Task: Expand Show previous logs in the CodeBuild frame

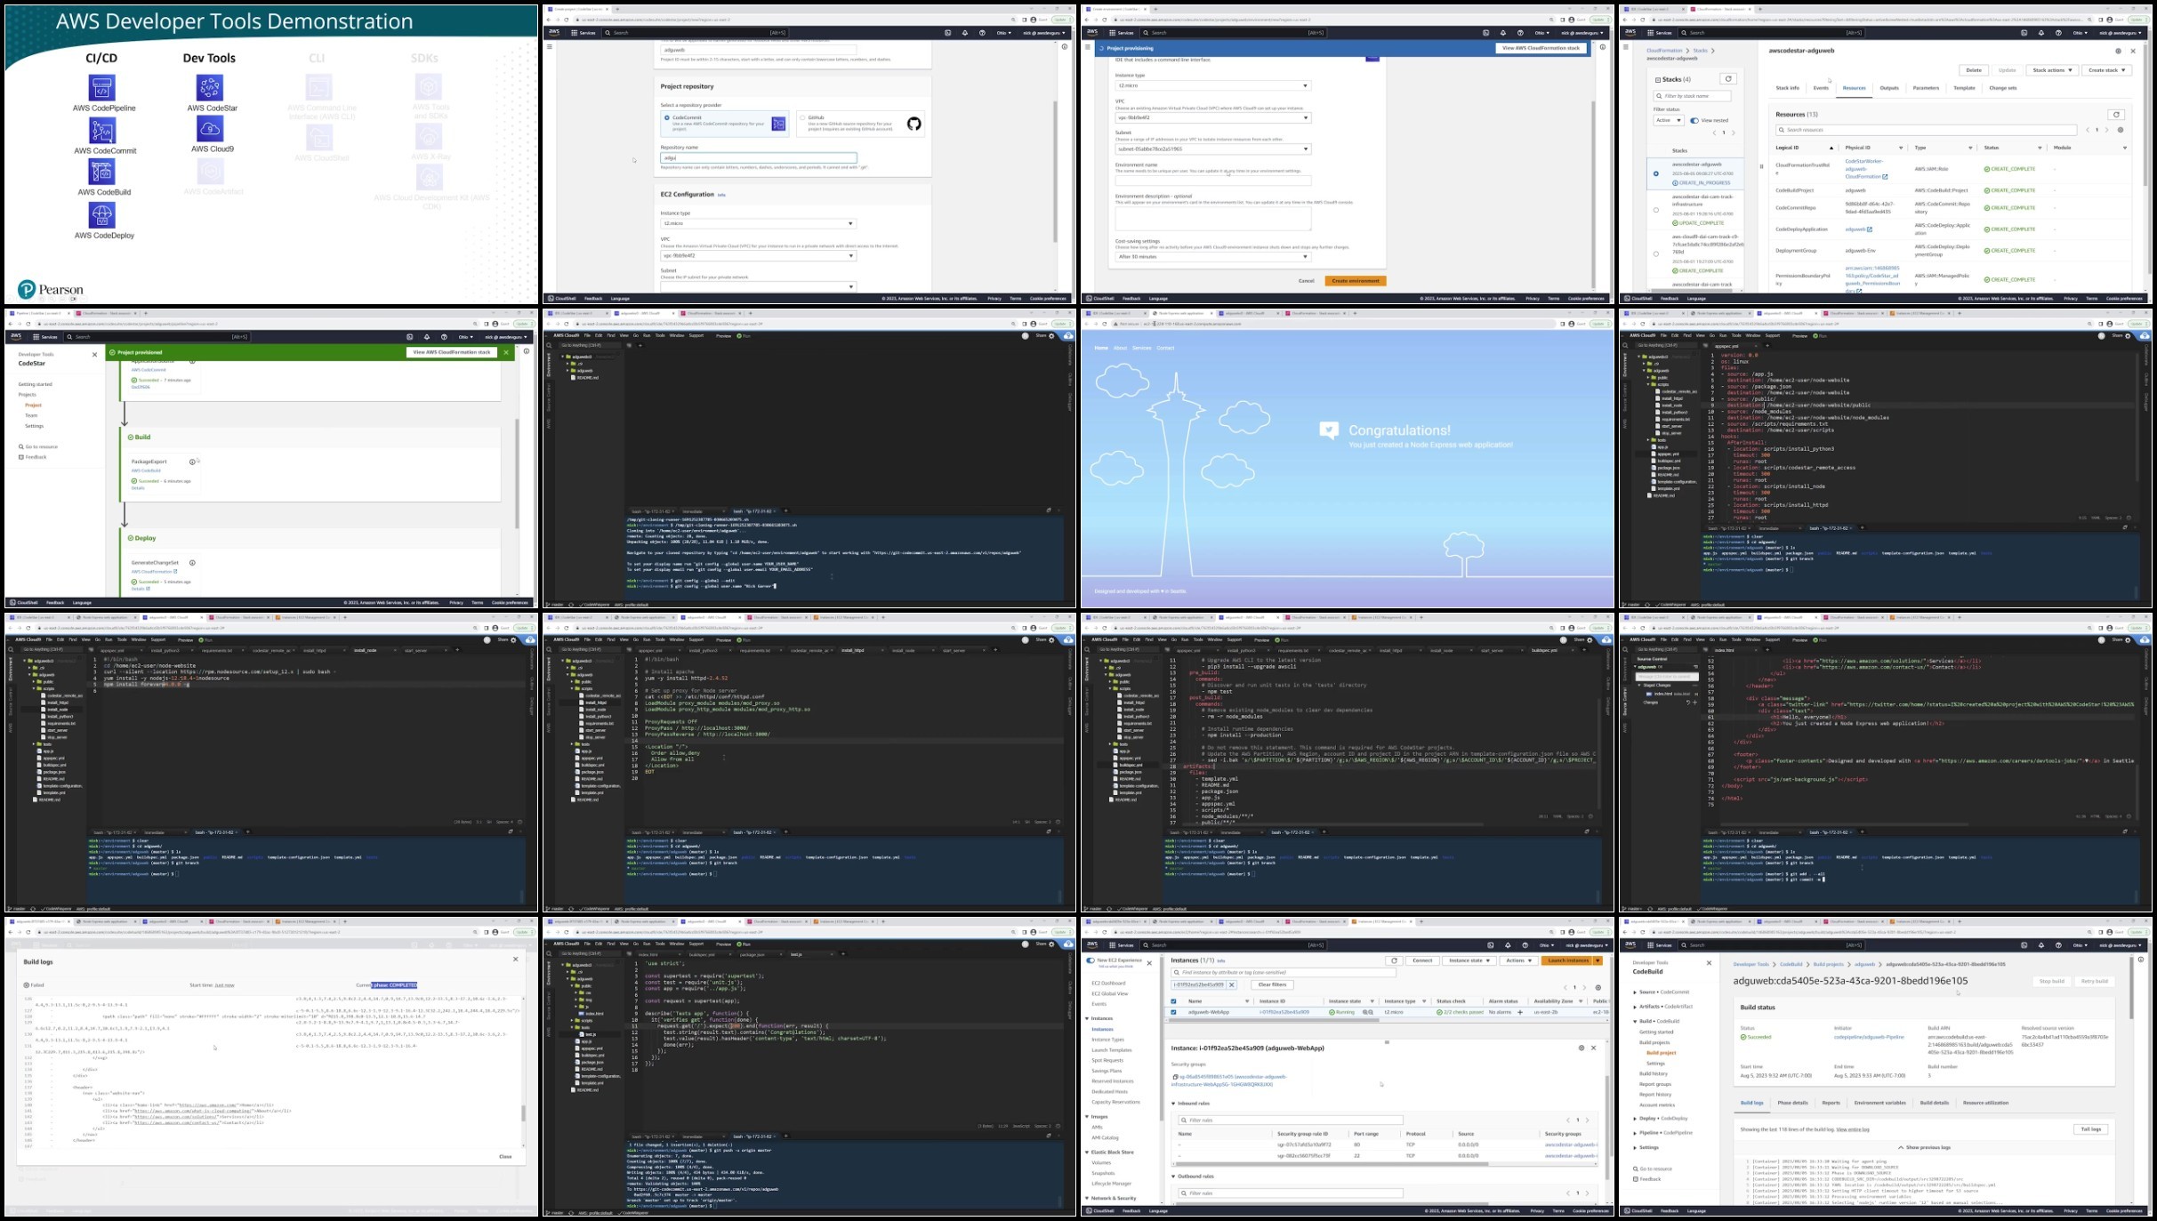Action: (1924, 1147)
